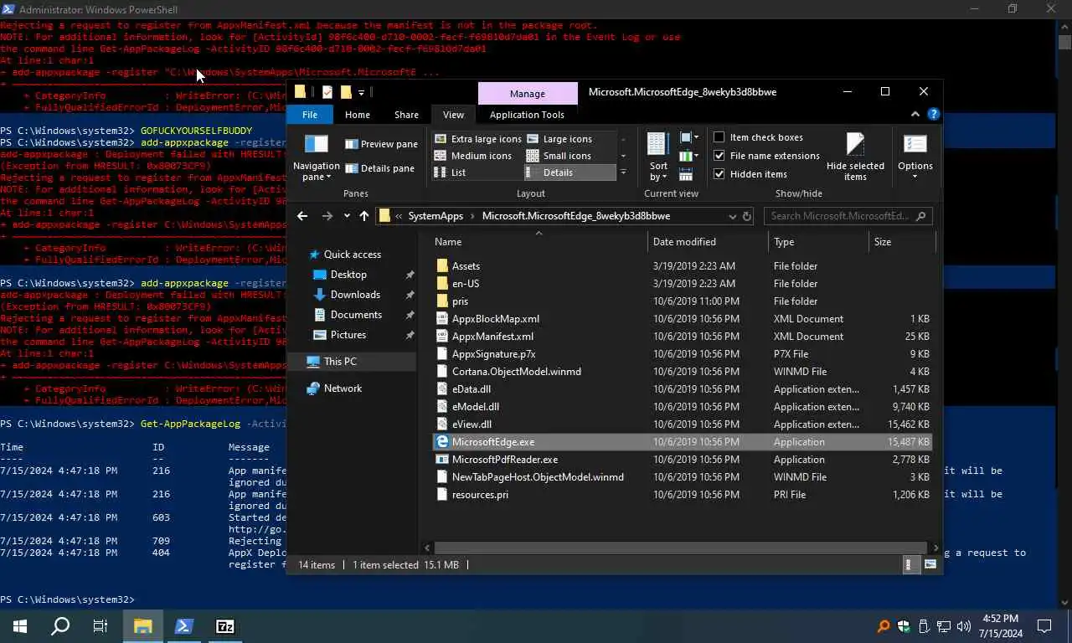Image resolution: width=1072 pixels, height=643 pixels.
Task: Open the Navigation pane dropdown
Action: pos(316,158)
